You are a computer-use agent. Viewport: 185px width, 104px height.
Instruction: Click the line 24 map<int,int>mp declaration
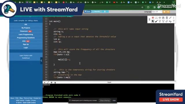[x=62, y=52]
